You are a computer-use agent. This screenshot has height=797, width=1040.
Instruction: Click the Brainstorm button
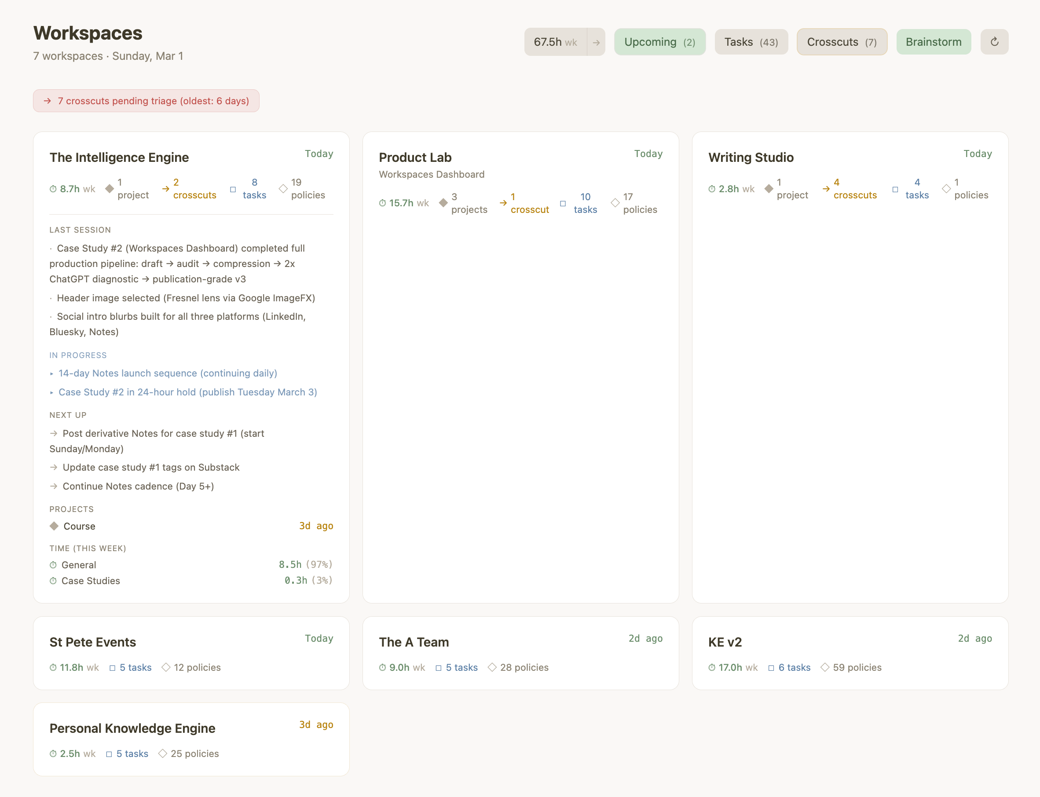pyautogui.click(x=933, y=42)
